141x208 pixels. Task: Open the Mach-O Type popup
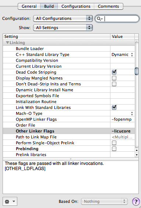[122, 113]
